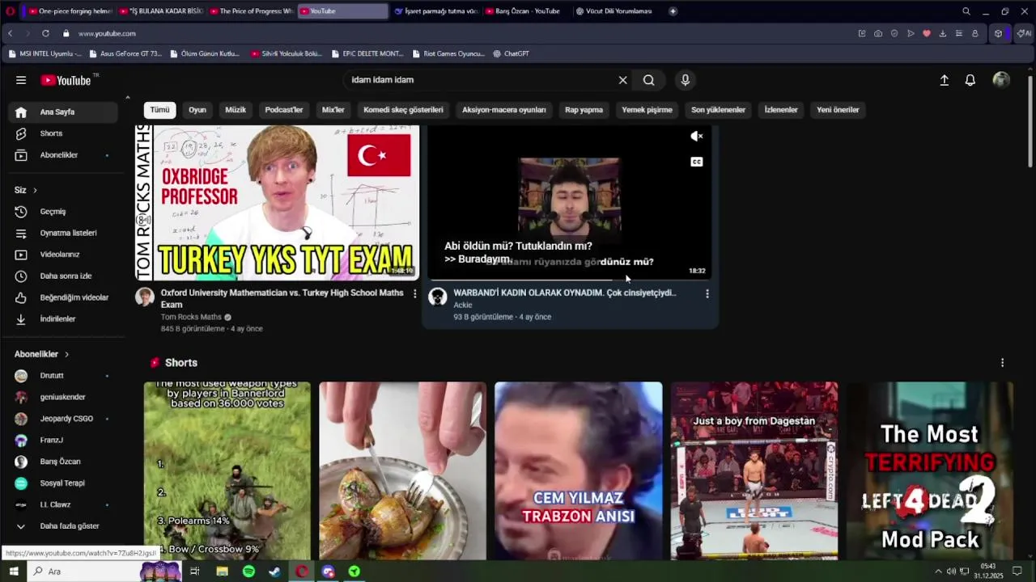Open the Create upload icon
This screenshot has height=582, width=1036.
pyautogui.click(x=944, y=80)
